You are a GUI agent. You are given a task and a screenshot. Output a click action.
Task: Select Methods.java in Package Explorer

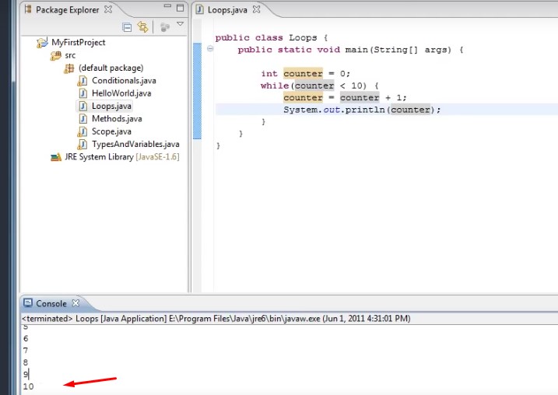point(117,119)
